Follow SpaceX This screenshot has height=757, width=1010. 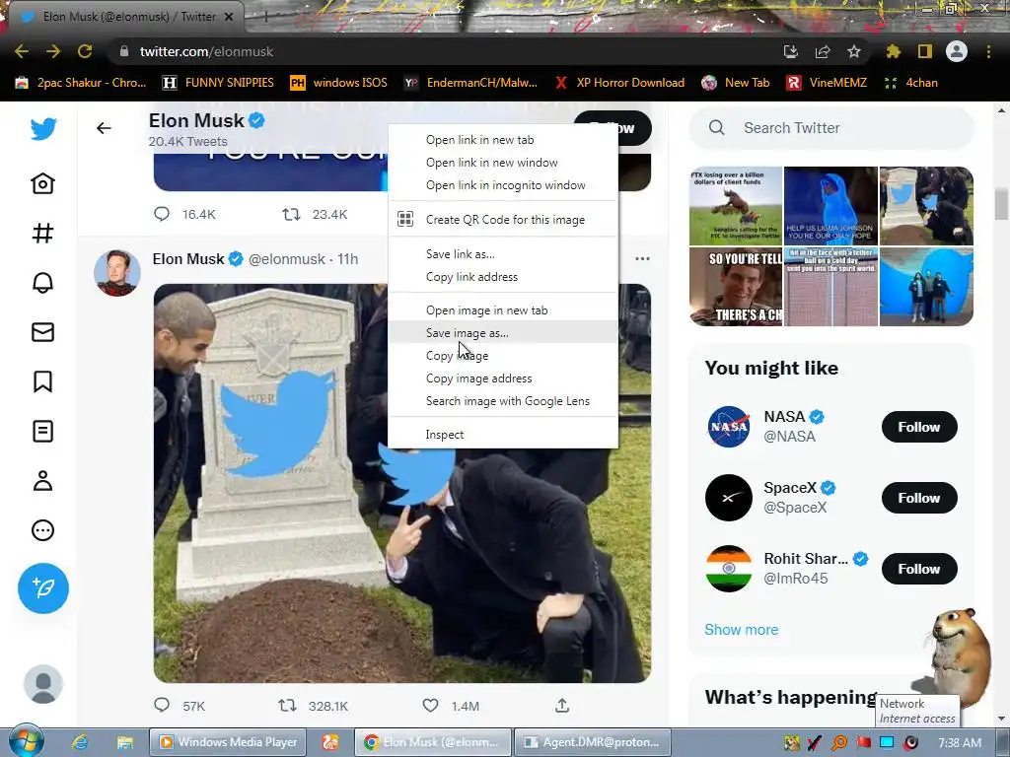pyautogui.click(x=919, y=498)
